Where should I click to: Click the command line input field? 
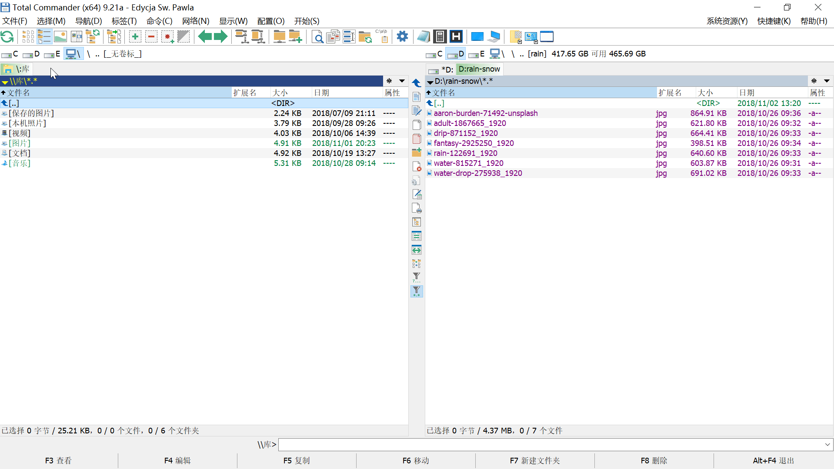551,445
